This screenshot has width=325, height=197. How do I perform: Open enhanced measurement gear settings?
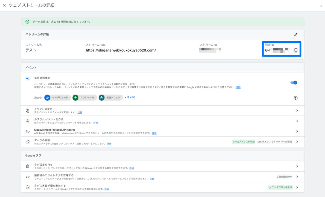pyautogui.click(x=295, y=98)
